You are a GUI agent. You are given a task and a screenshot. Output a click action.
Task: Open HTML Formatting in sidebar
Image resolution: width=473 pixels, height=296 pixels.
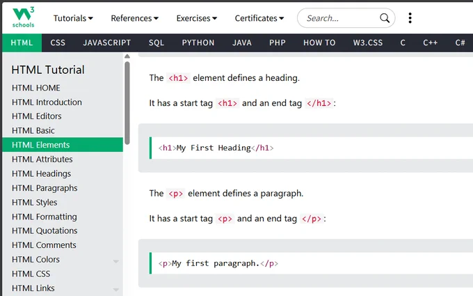coord(63,217)
